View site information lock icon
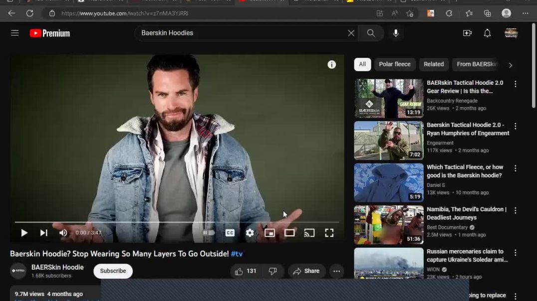Image resolution: width=537 pixels, height=301 pixels. coord(52,13)
